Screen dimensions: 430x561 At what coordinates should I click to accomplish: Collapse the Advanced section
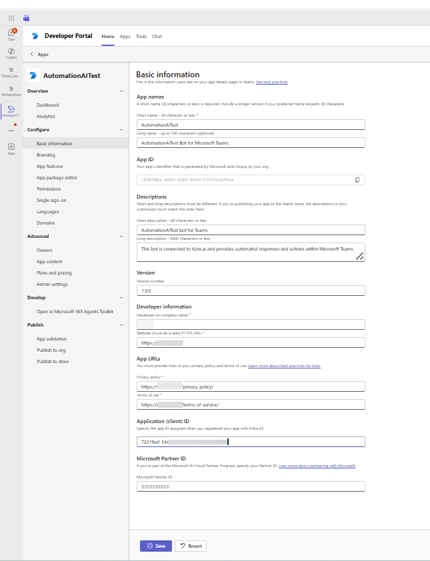121,237
